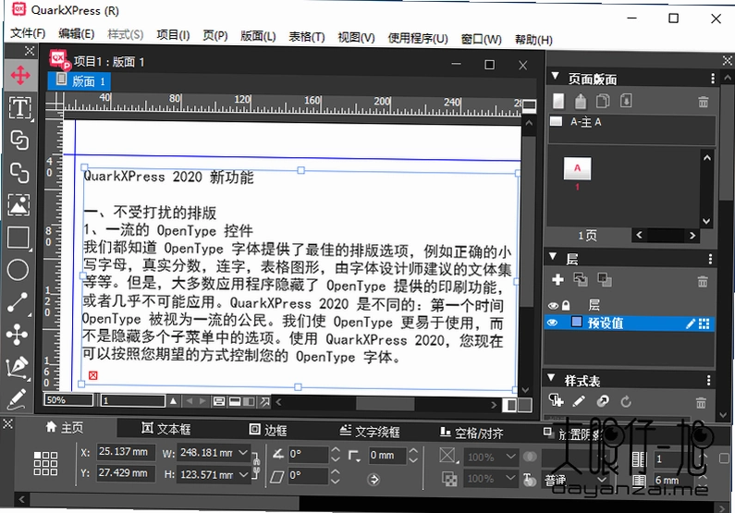This screenshot has width=735, height=513.
Task: Open the 帮助(H) menu
Action: (533, 40)
